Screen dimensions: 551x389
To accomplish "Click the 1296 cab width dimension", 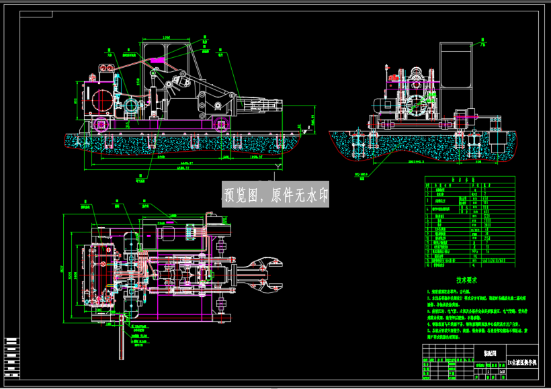I will 166,38.
